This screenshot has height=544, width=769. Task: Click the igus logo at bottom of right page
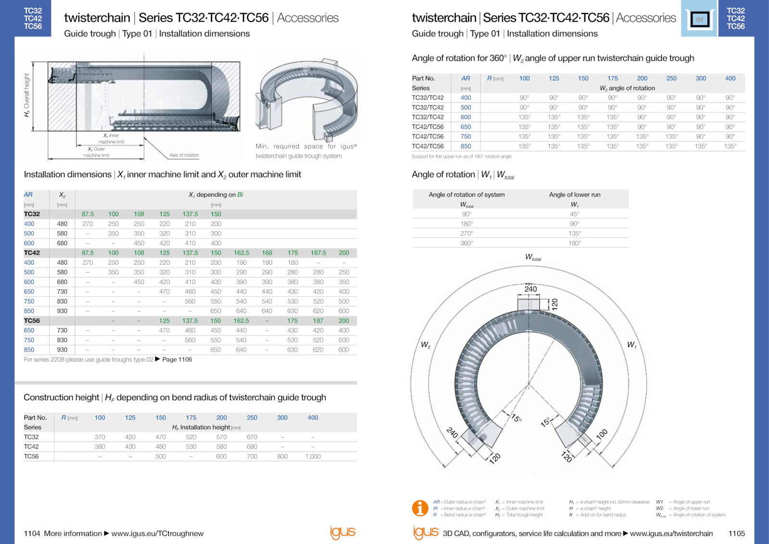(x=426, y=532)
